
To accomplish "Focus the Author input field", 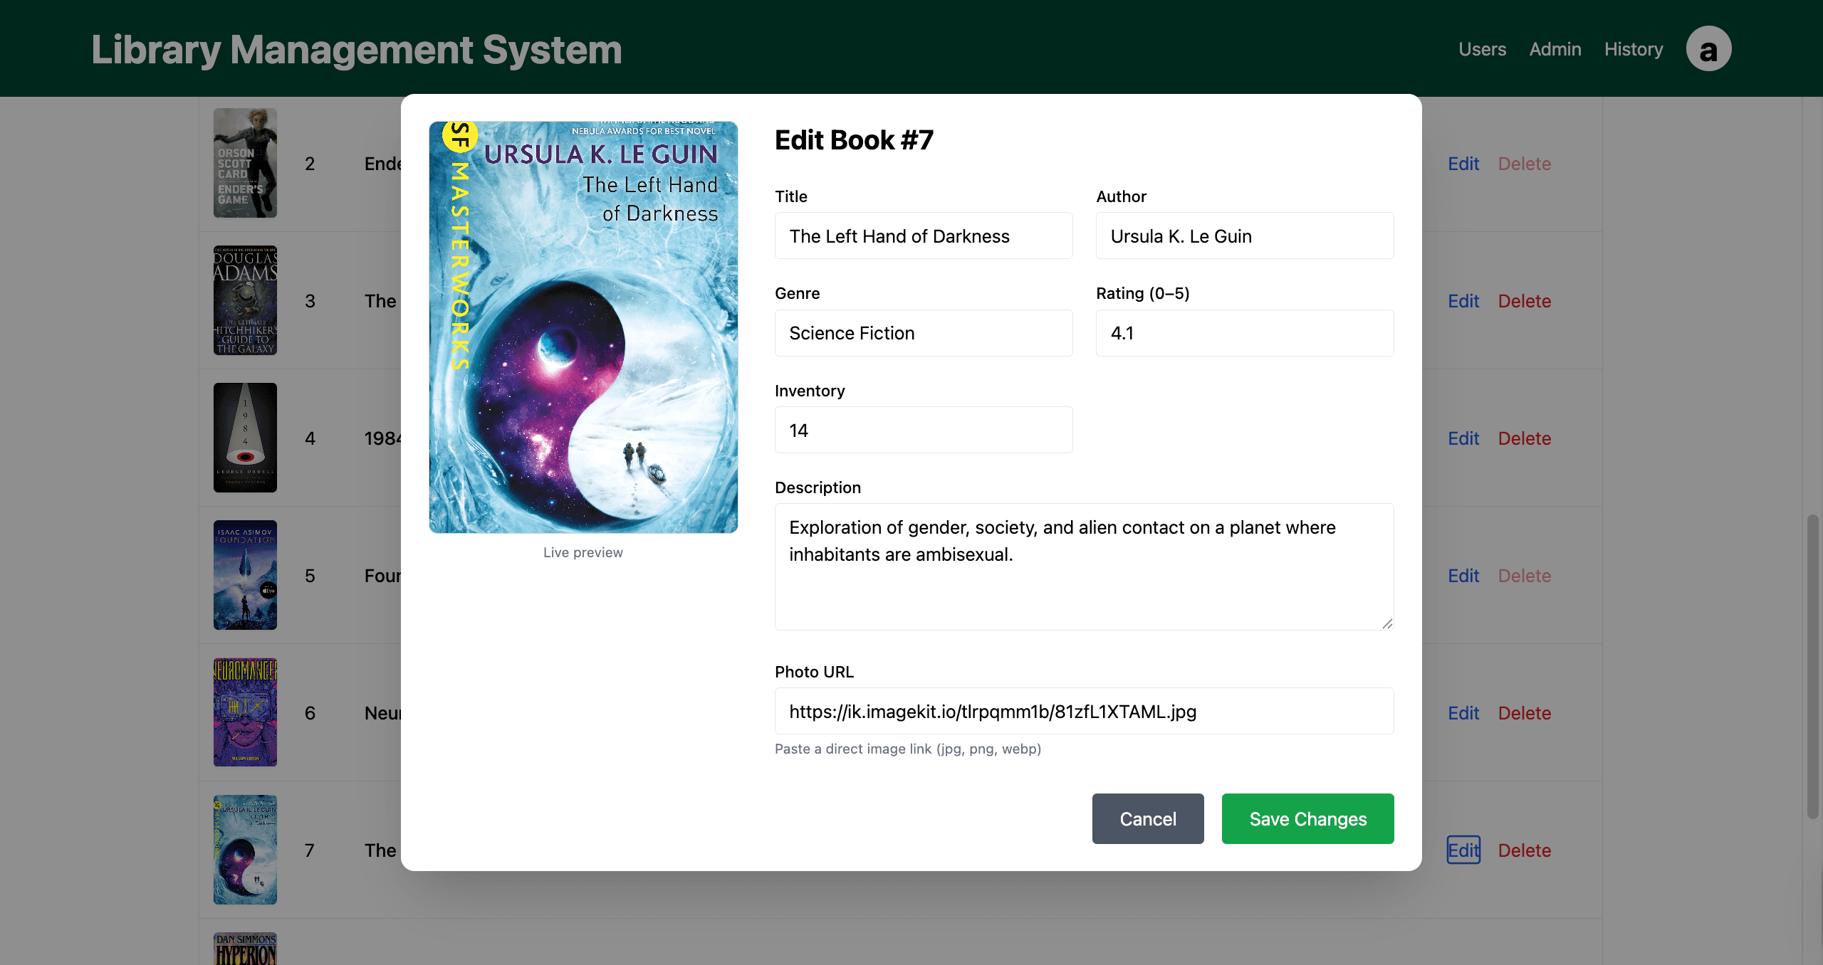I will pos(1245,236).
